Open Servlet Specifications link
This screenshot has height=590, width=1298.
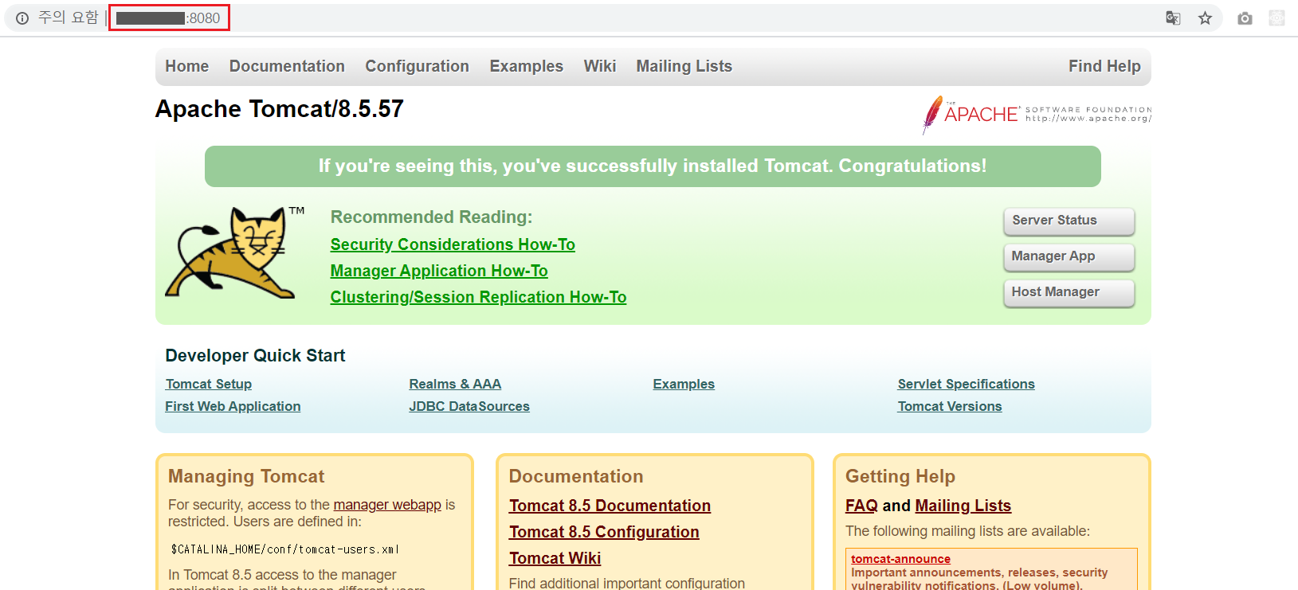pos(966,384)
